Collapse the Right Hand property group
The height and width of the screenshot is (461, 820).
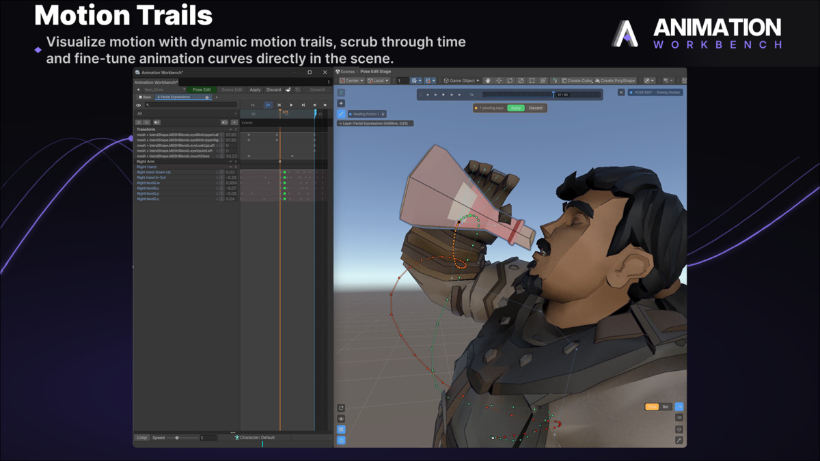click(231, 167)
